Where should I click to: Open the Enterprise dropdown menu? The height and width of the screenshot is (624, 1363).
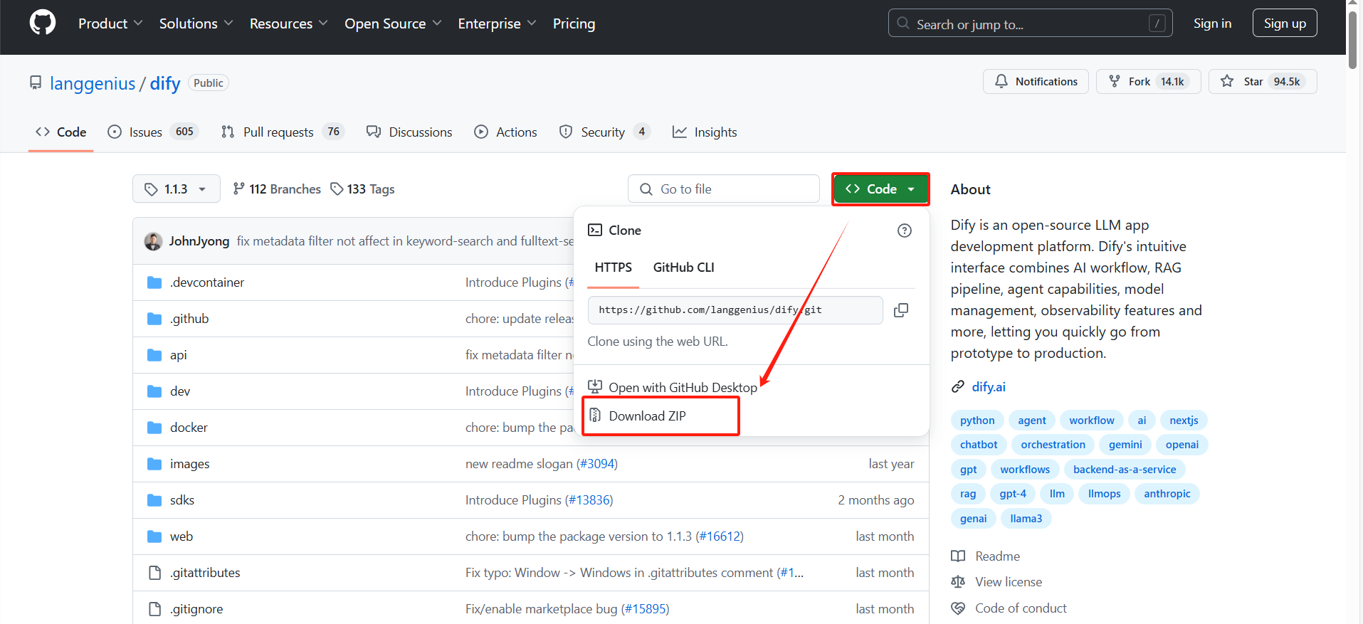click(x=497, y=23)
